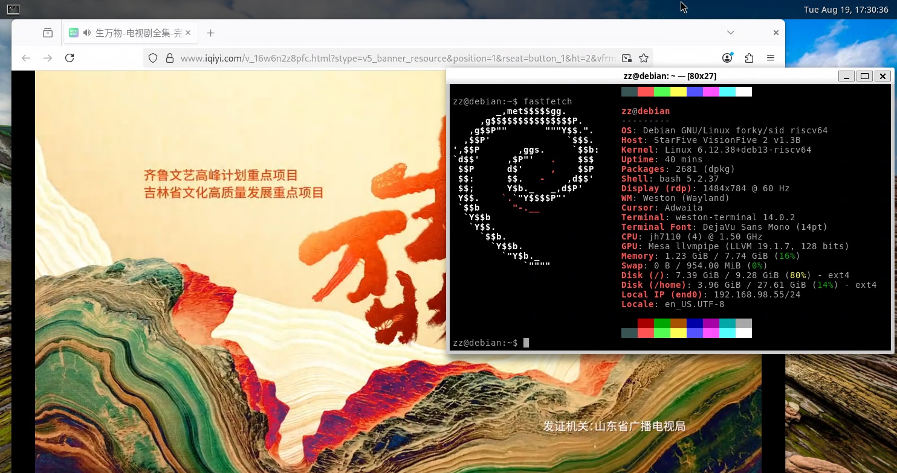This screenshot has height=473, width=897.
Task: Go forward to the next page
Action: coord(48,58)
